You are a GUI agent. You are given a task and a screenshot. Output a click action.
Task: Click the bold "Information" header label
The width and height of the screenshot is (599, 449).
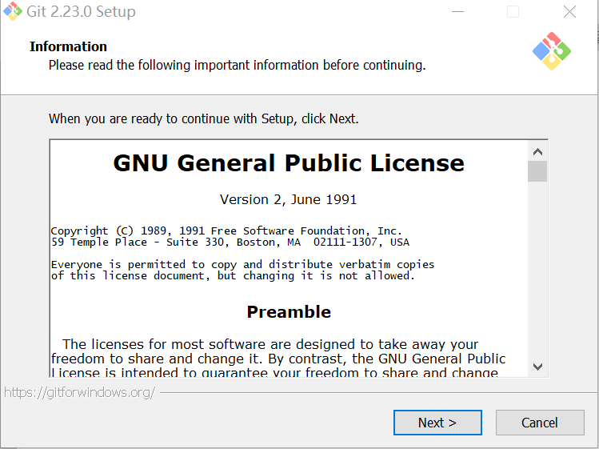(68, 46)
